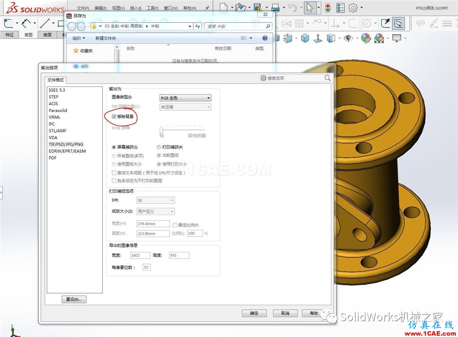This screenshot has width=458, height=337.
Task: Click the Linear Sketch Pattern icon
Action: tap(299, 23)
